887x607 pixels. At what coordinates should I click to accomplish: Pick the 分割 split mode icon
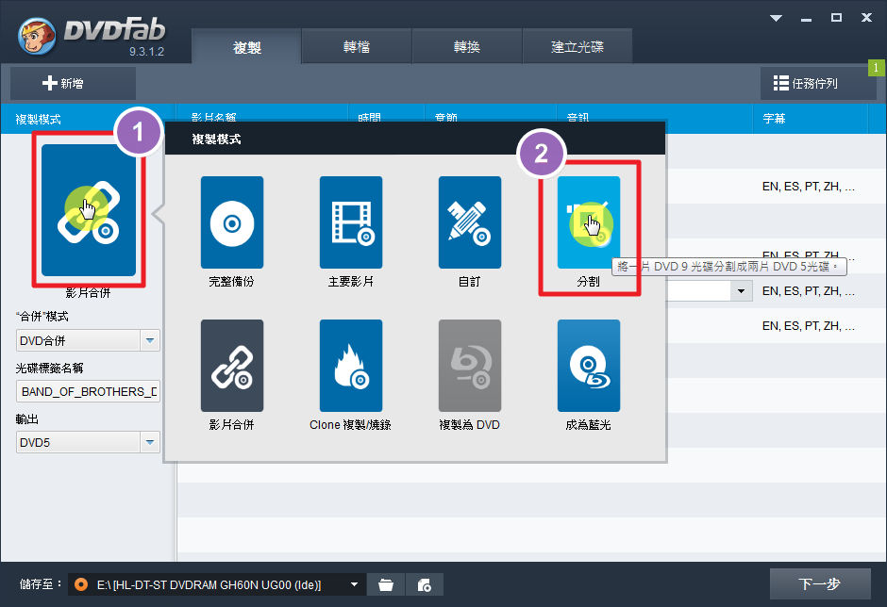(588, 222)
